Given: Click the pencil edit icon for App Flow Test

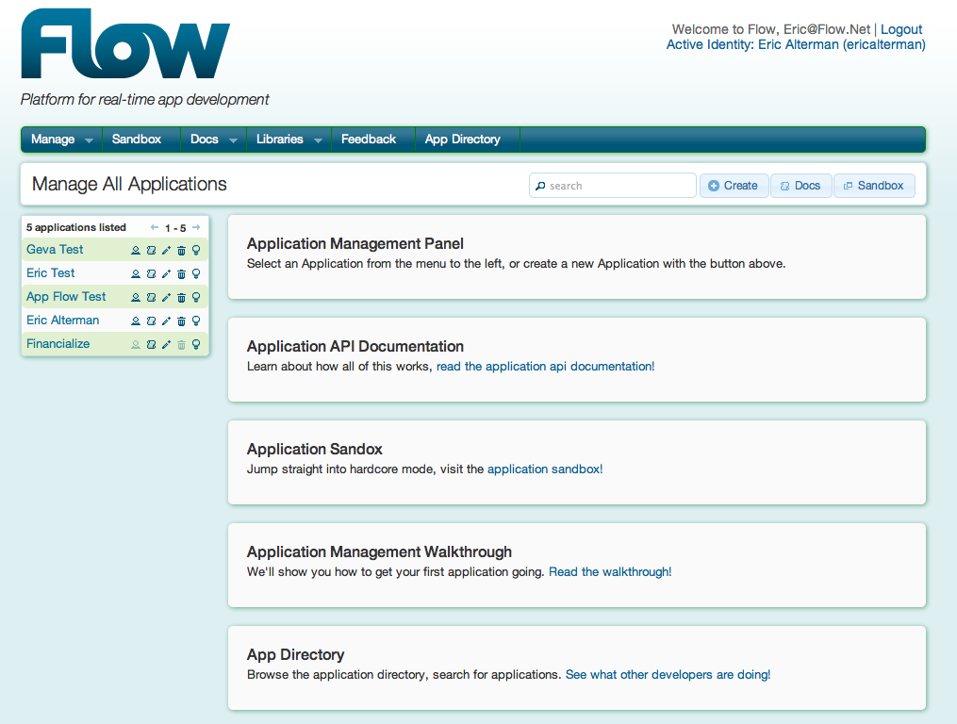Looking at the screenshot, I should pos(166,297).
